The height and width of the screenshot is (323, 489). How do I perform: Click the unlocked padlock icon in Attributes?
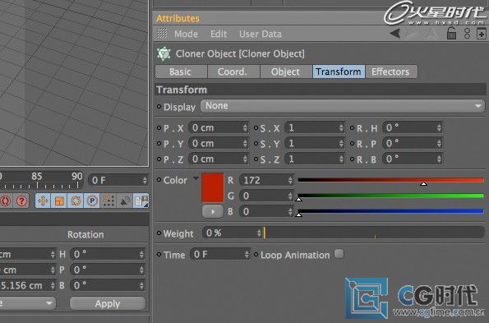[x=451, y=33]
